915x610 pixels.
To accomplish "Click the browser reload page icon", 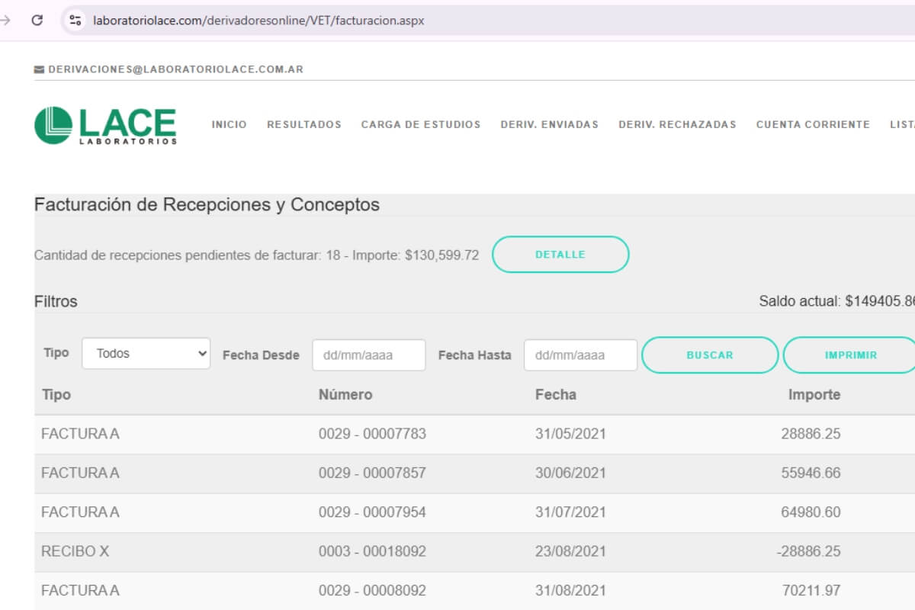I will (x=37, y=21).
